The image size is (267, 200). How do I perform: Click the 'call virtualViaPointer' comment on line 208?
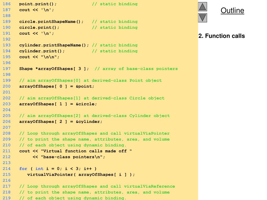(x=94, y=133)
